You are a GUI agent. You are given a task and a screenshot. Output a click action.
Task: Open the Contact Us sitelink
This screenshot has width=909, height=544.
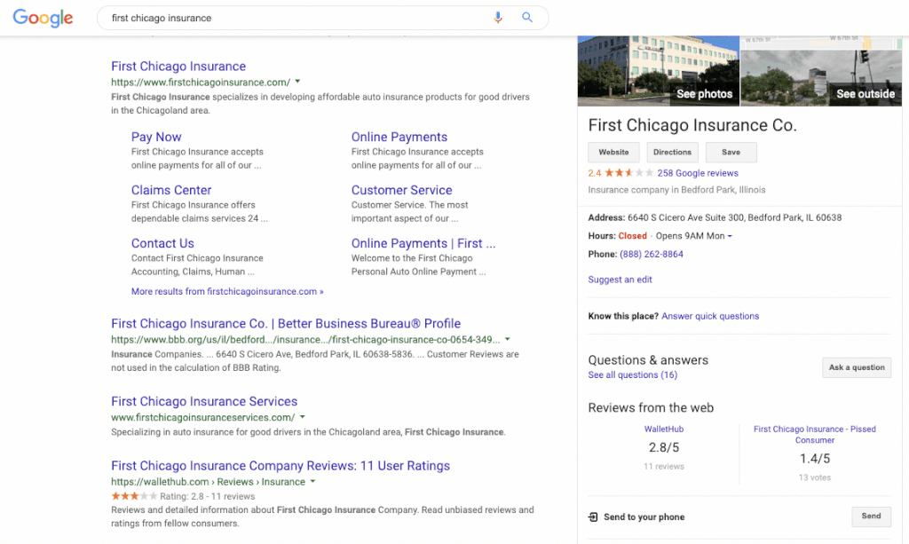pos(162,243)
